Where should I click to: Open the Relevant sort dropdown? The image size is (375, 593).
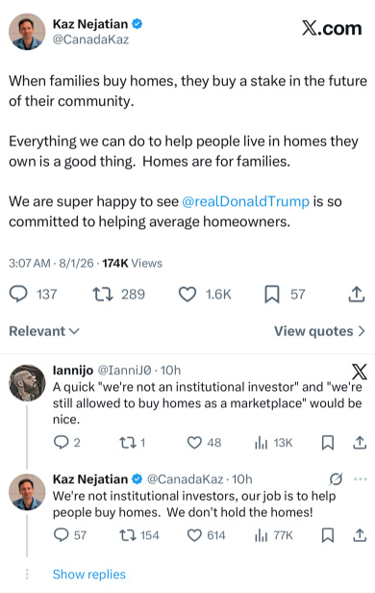pos(44,331)
